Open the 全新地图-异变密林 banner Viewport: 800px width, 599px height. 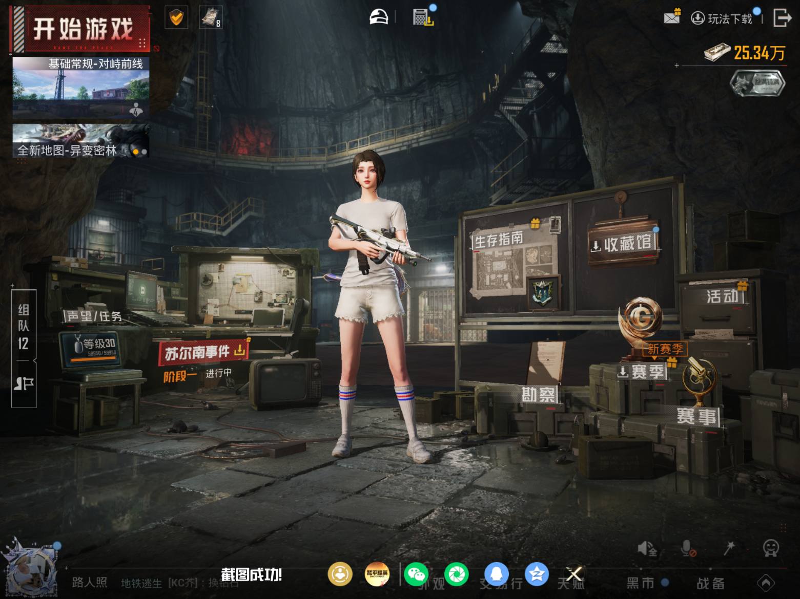pyautogui.click(x=81, y=140)
